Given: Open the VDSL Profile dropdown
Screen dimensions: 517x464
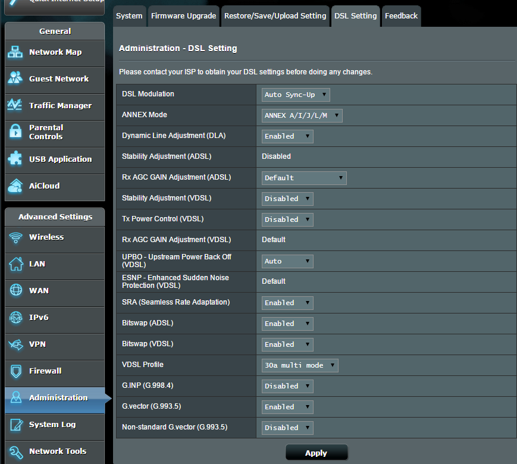Looking at the screenshot, I should click(300, 365).
